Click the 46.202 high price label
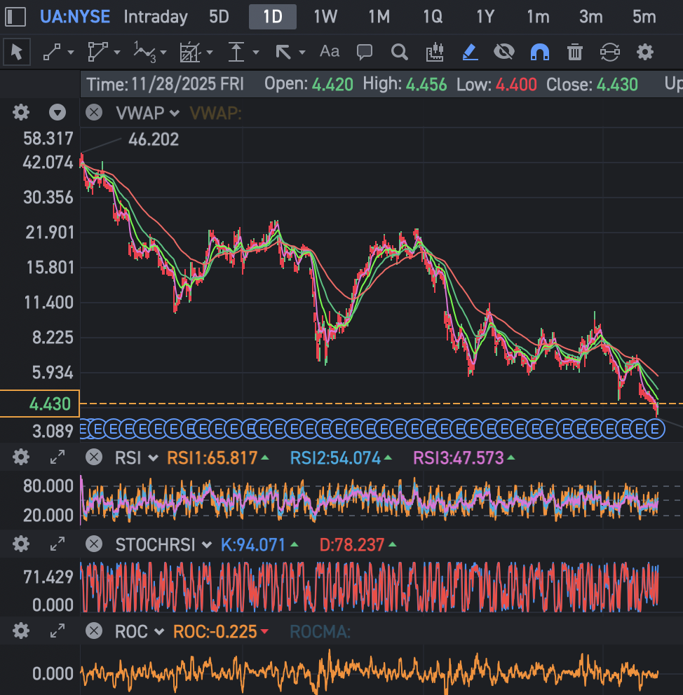This screenshot has width=683, height=695. tap(154, 139)
